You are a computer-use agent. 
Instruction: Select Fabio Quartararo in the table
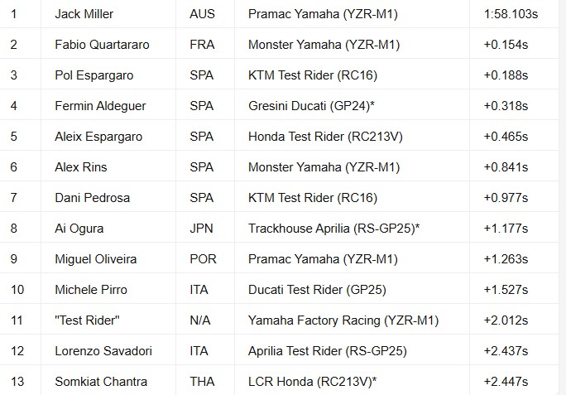102,45
